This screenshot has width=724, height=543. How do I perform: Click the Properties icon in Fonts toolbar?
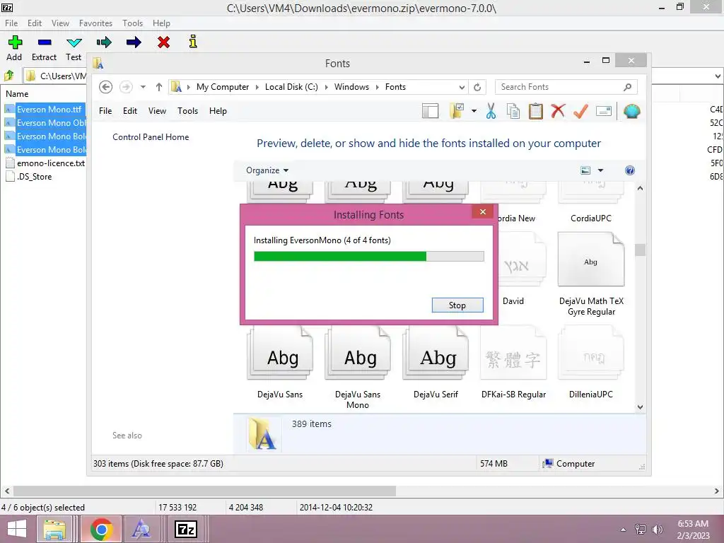point(604,111)
